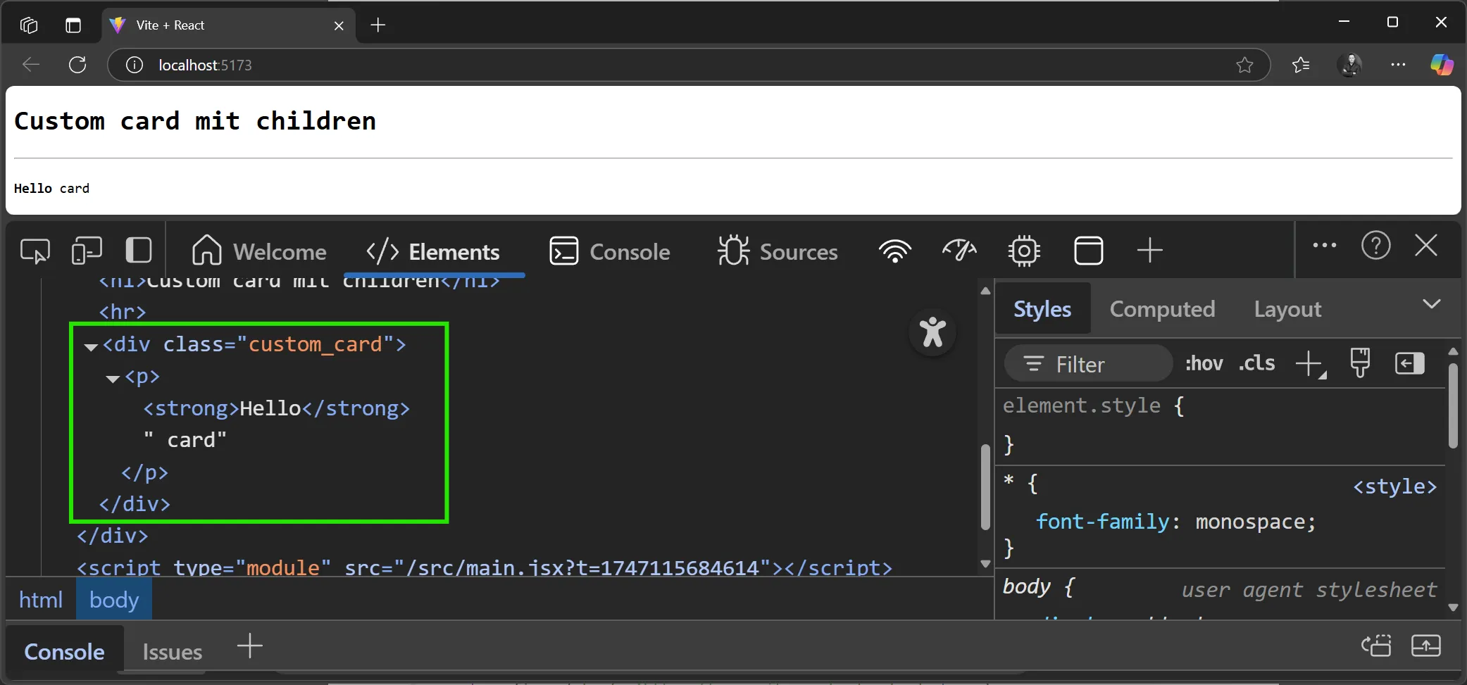
Task: Open the Network tool wifi icon
Action: click(x=894, y=251)
